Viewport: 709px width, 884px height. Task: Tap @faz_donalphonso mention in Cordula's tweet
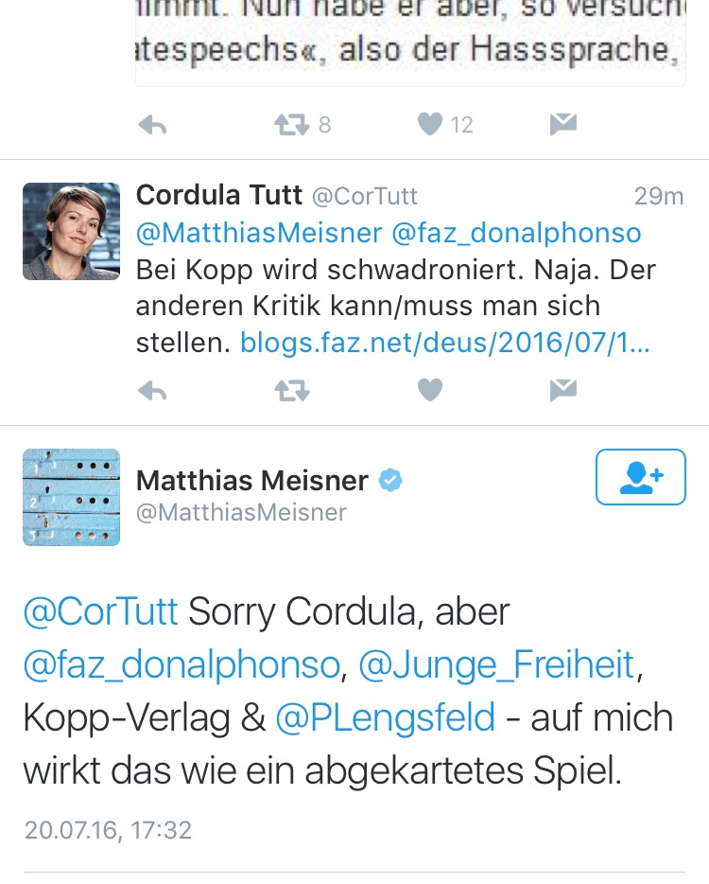point(516,233)
